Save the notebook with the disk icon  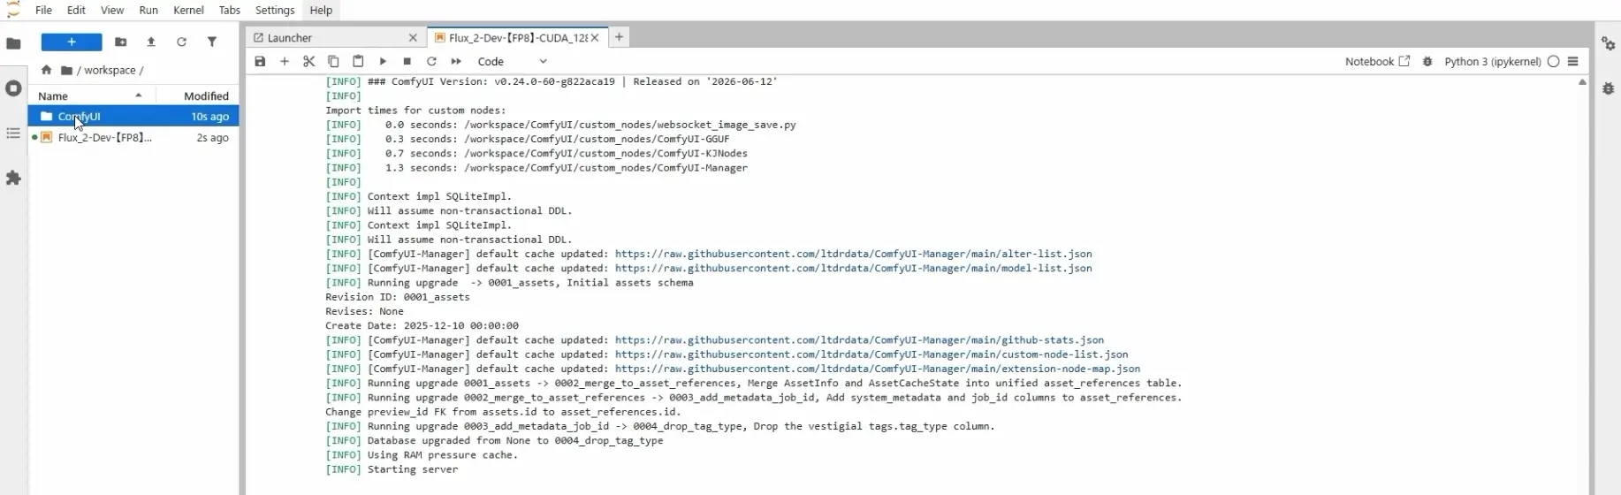(260, 62)
